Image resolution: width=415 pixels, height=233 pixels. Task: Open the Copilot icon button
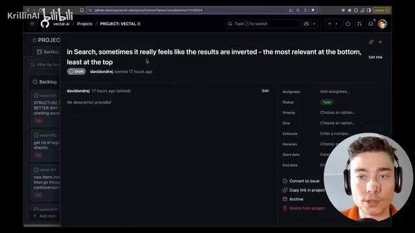(x=306, y=24)
